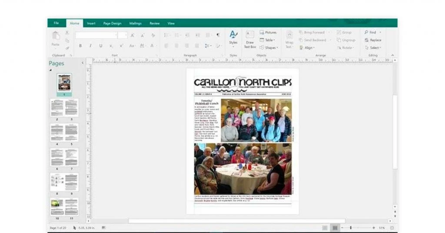This screenshot has height=233, width=445.
Task: Click the Copy icon in Clipboard group
Action: pyautogui.click(x=67, y=40)
